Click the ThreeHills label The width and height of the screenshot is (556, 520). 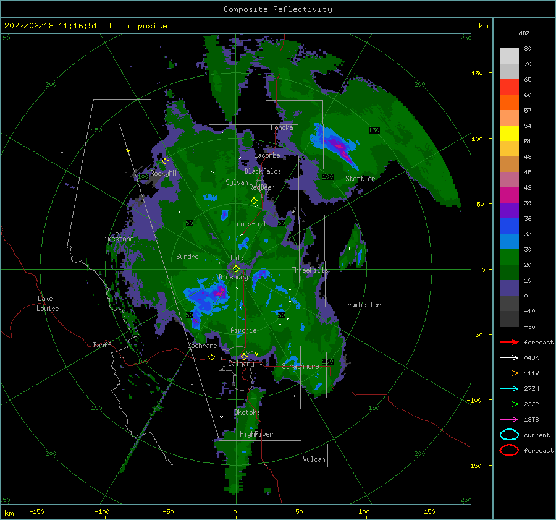(310, 270)
